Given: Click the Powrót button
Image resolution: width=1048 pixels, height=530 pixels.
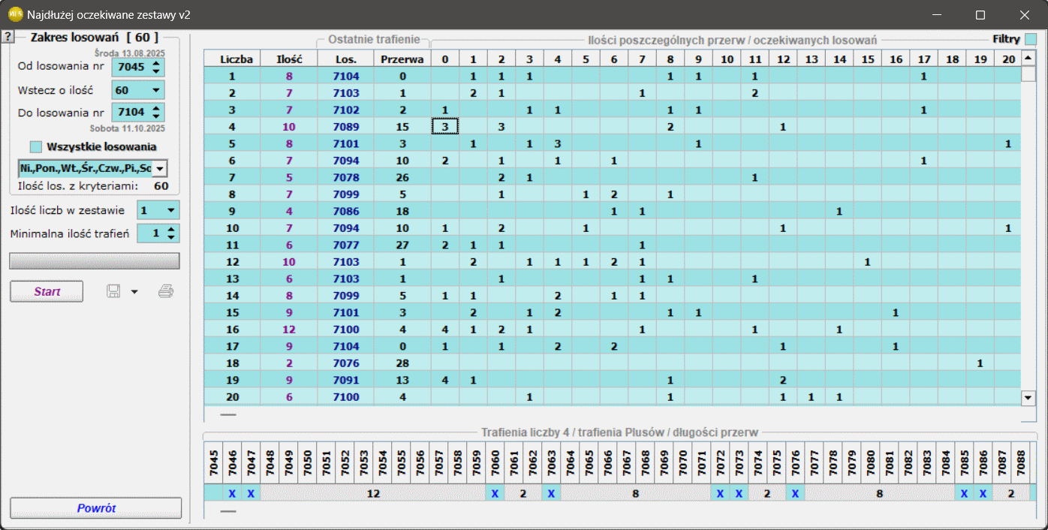Looking at the screenshot, I should [x=96, y=508].
